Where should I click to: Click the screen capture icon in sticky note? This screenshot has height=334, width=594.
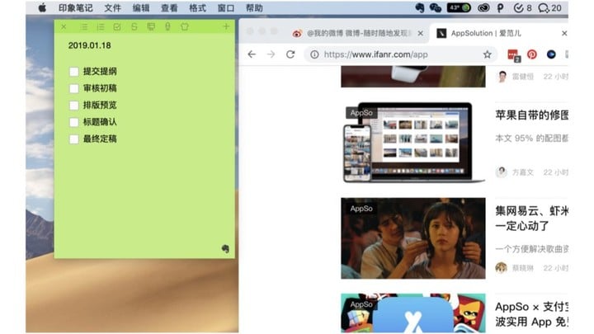coord(151,27)
